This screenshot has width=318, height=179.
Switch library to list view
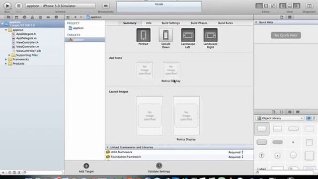pyautogui.click(x=314, y=118)
